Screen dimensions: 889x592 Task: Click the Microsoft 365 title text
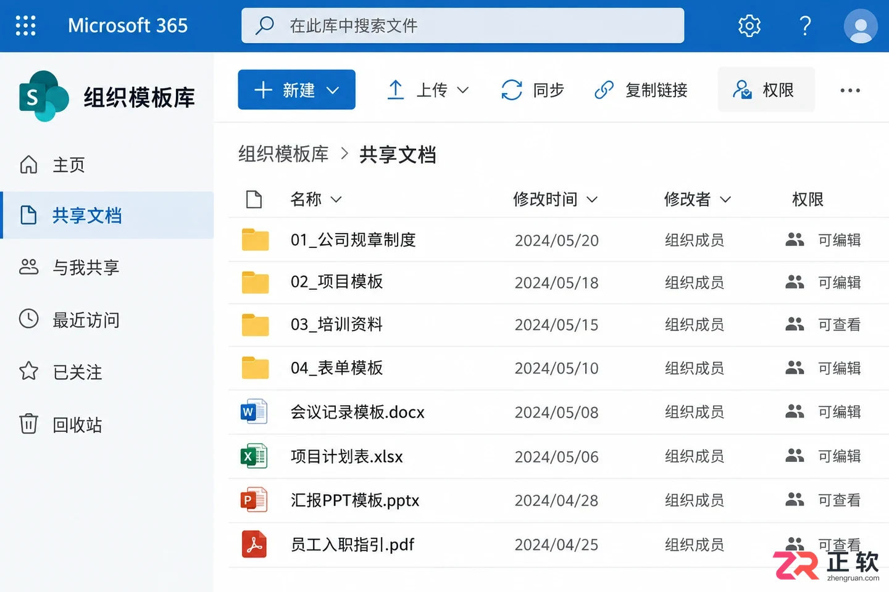click(x=128, y=25)
